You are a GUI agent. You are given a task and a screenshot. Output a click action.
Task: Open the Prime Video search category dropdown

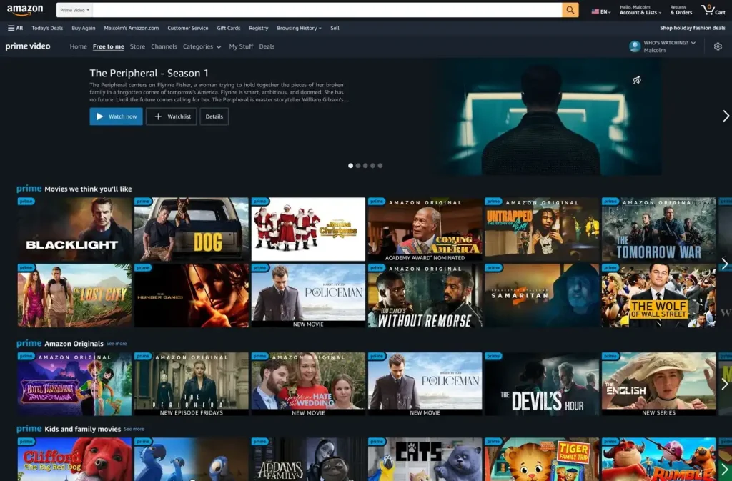(74, 10)
